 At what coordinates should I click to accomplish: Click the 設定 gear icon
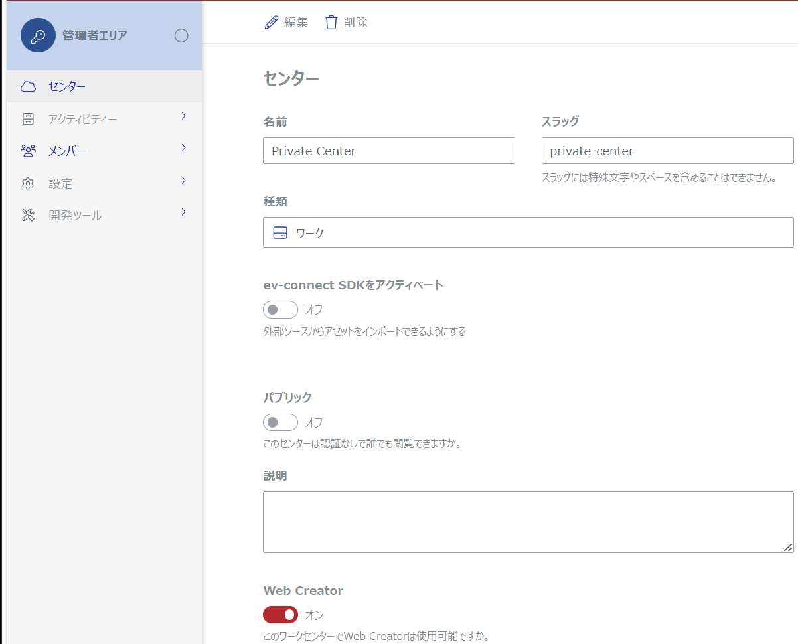(28, 183)
